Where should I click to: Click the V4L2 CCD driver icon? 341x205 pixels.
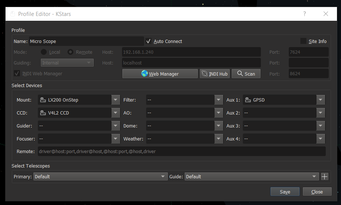click(x=43, y=113)
